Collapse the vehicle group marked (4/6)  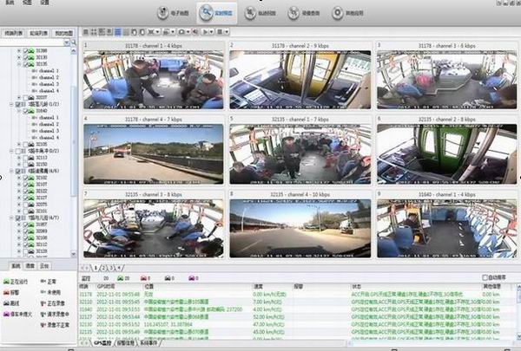click(x=11, y=171)
